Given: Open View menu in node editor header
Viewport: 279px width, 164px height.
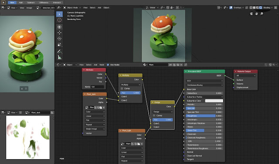Looking at the screenshot, I should point(82,65).
